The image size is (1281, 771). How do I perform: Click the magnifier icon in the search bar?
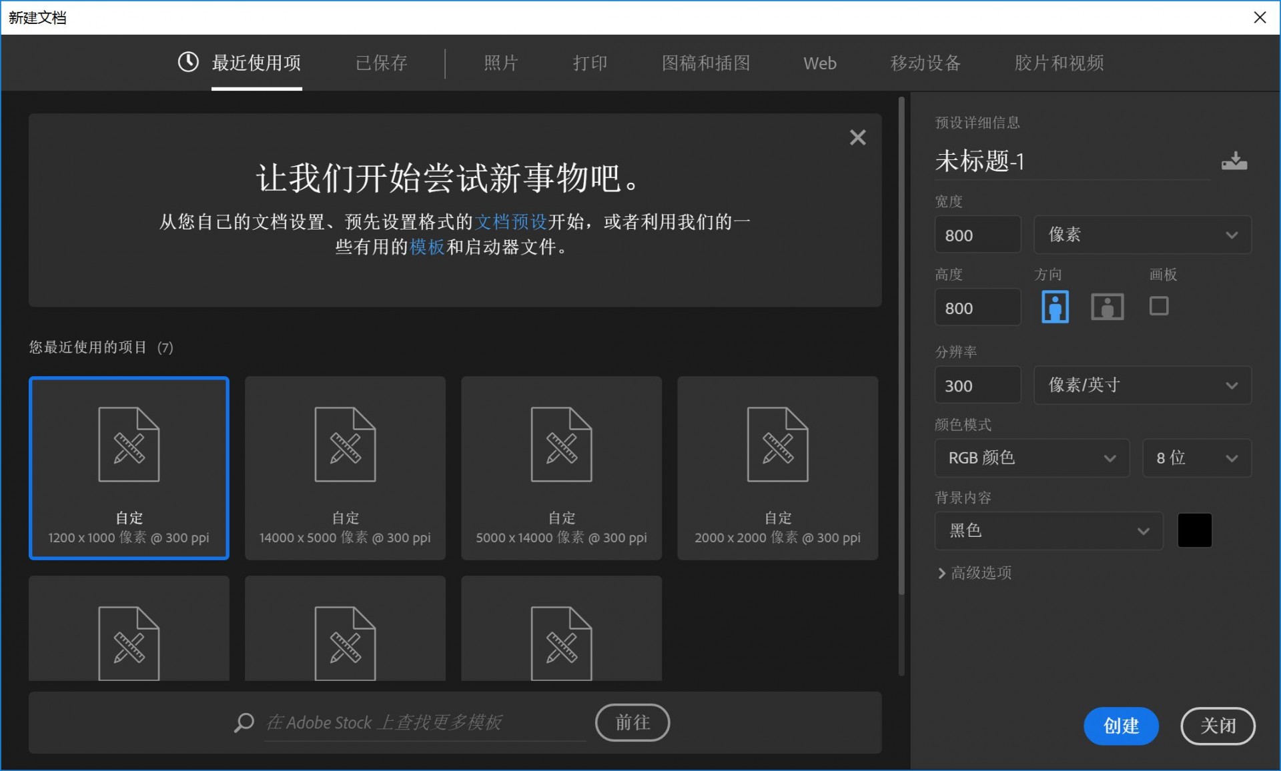tap(244, 722)
